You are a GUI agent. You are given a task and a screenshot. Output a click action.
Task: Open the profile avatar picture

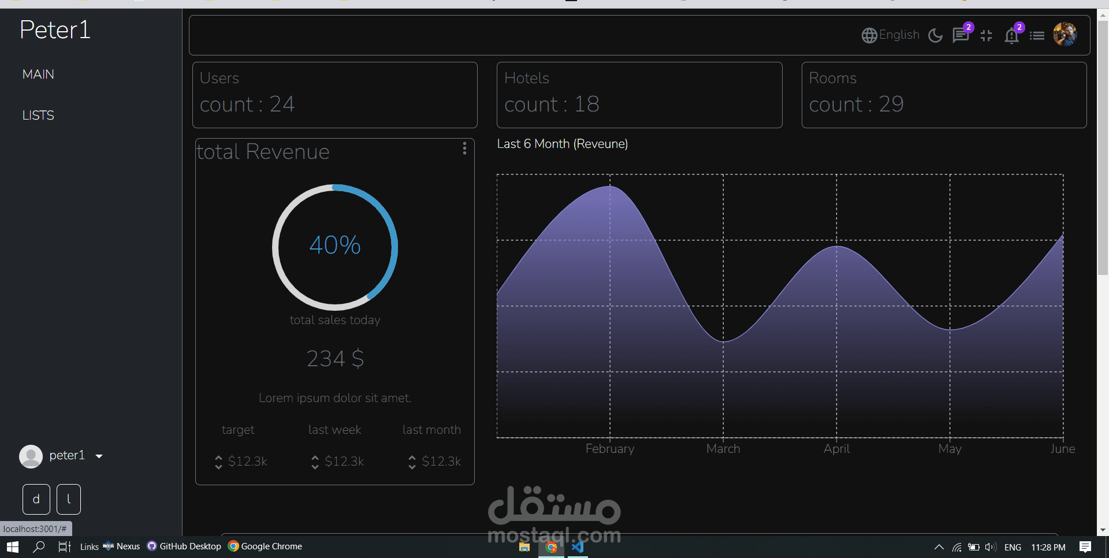tap(1066, 34)
